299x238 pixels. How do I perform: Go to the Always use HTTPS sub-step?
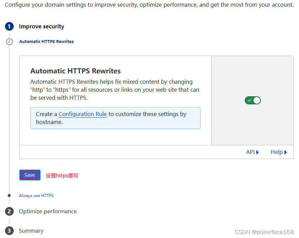coord(36,196)
